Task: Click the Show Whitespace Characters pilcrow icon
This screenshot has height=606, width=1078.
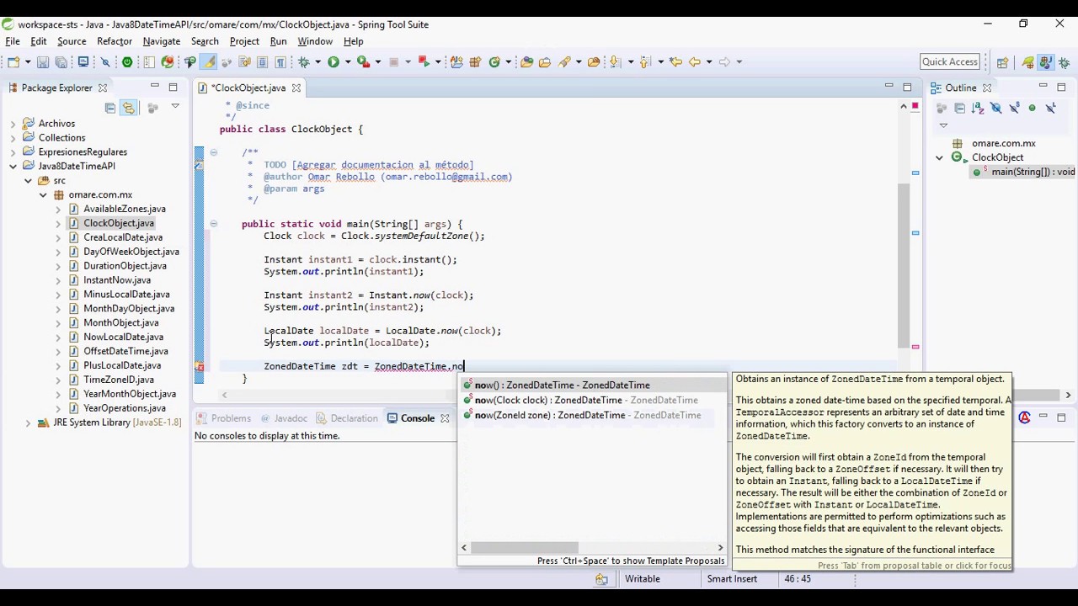Action: point(280,61)
